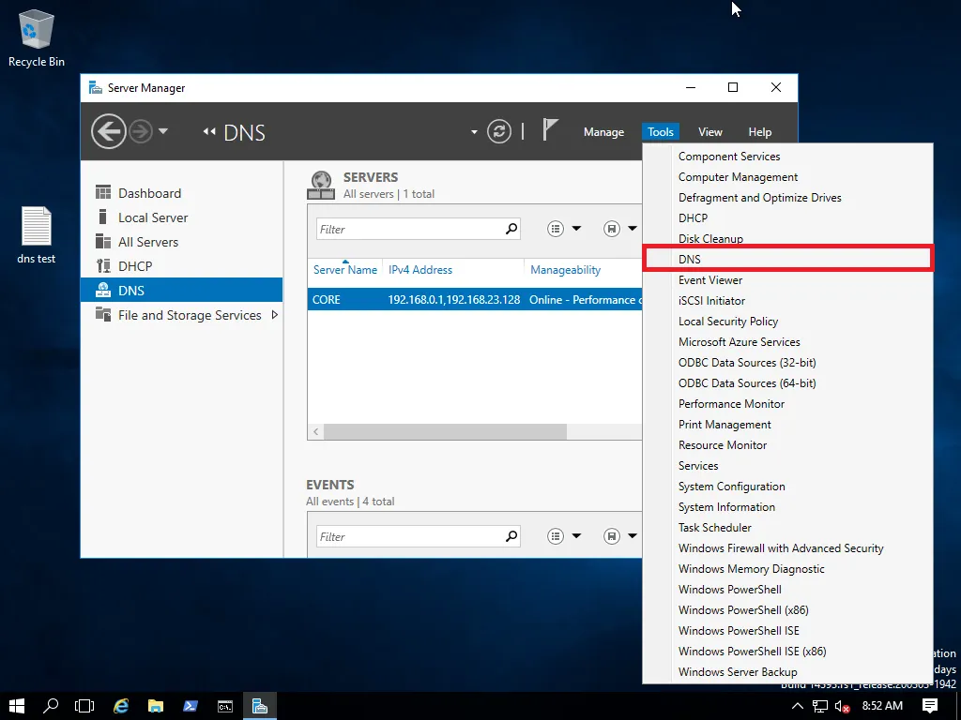
Task: Select the dns test file on desktop
Action: 37,235
